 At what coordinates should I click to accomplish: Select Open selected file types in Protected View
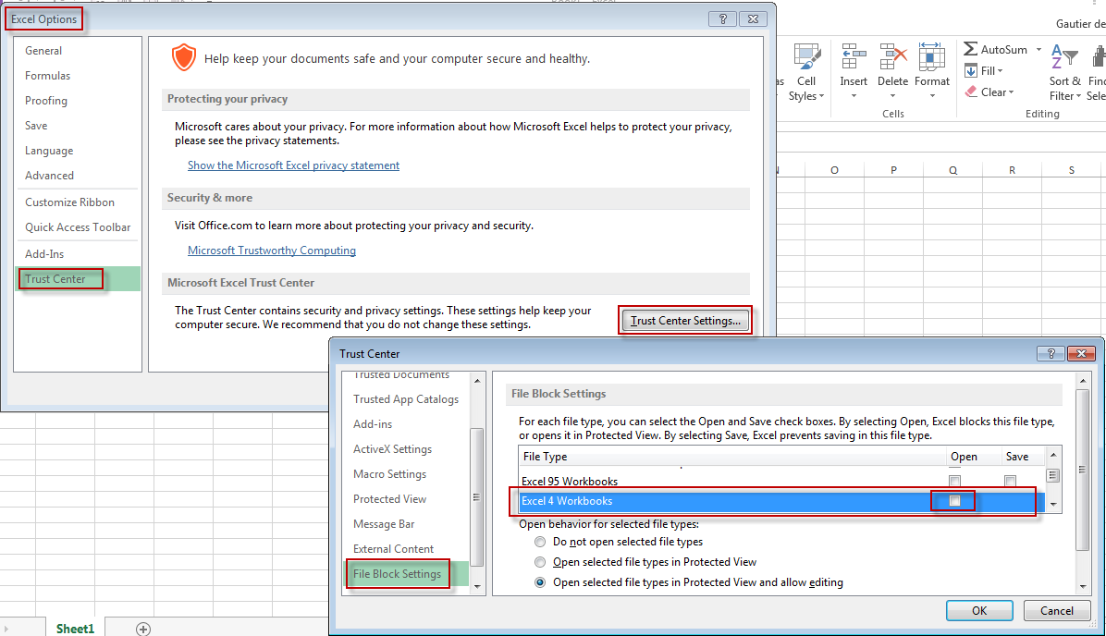point(540,562)
